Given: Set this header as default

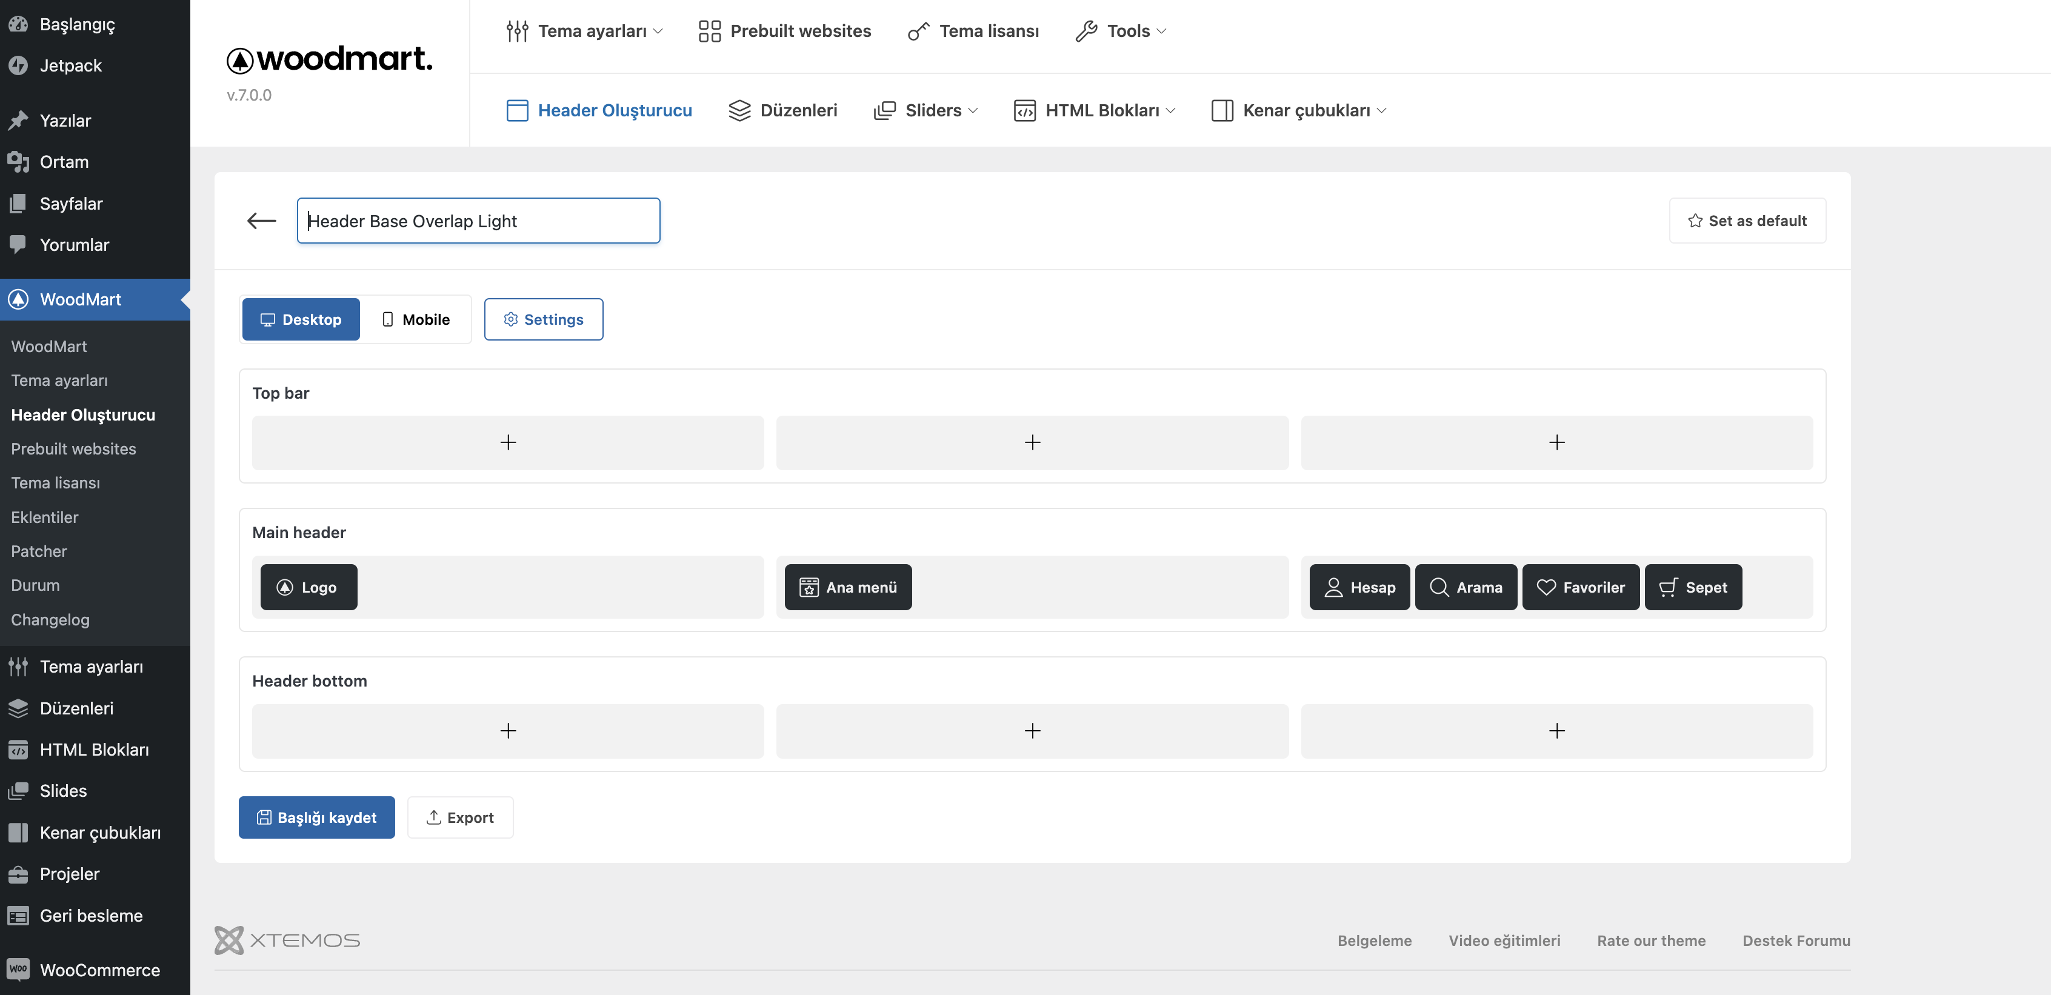Looking at the screenshot, I should tap(1747, 221).
